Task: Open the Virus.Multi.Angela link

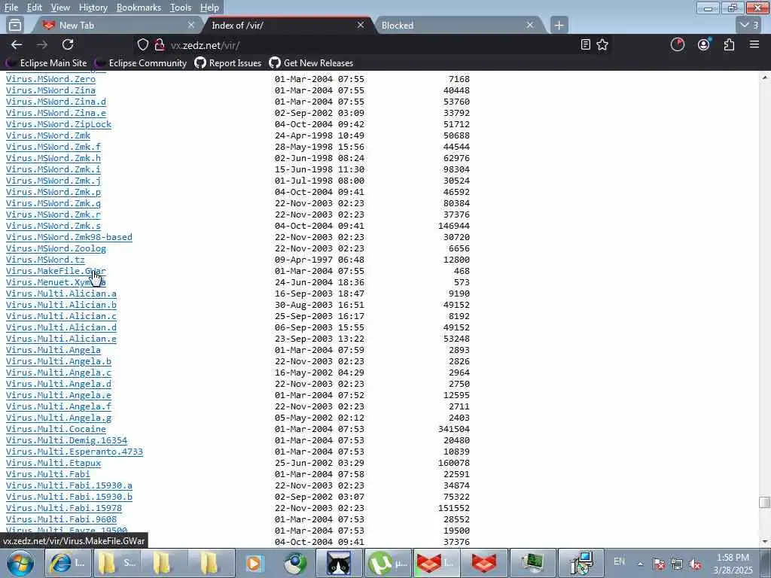Action: tap(53, 350)
